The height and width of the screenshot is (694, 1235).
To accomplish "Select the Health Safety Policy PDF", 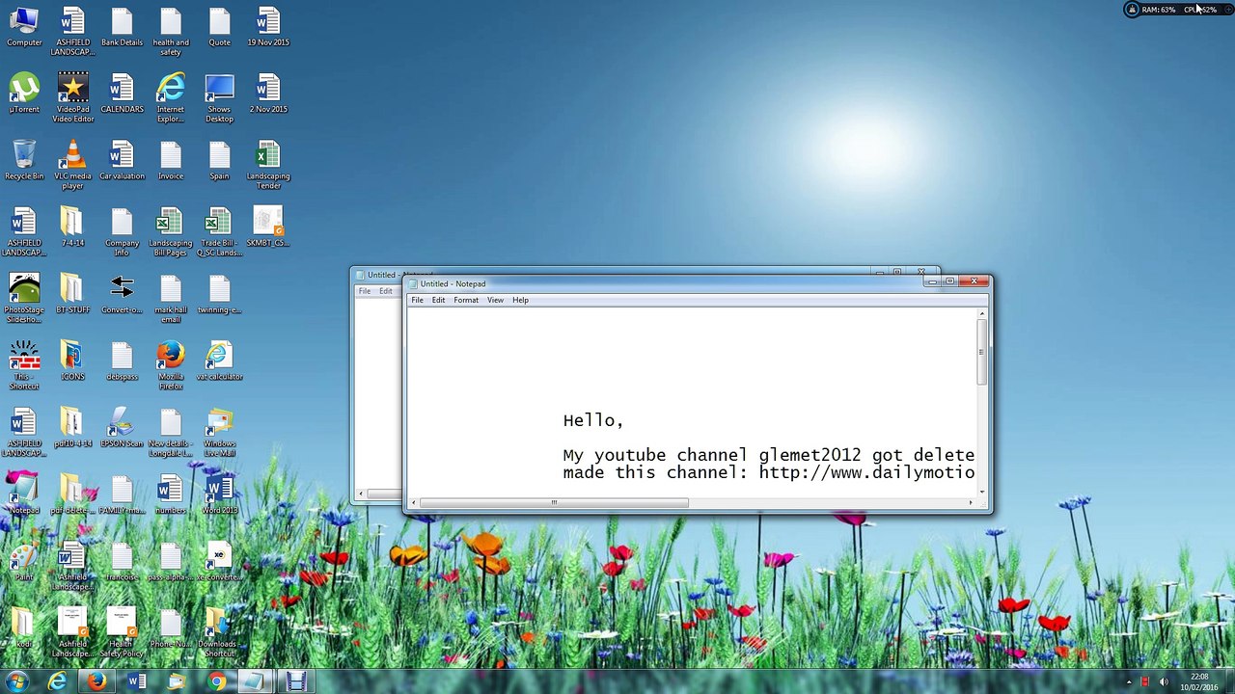I will pyautogui.click(x=122, y=632).
